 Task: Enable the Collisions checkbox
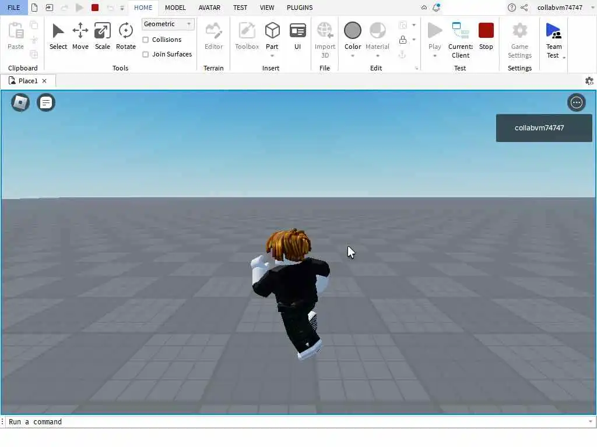point(145,40)
